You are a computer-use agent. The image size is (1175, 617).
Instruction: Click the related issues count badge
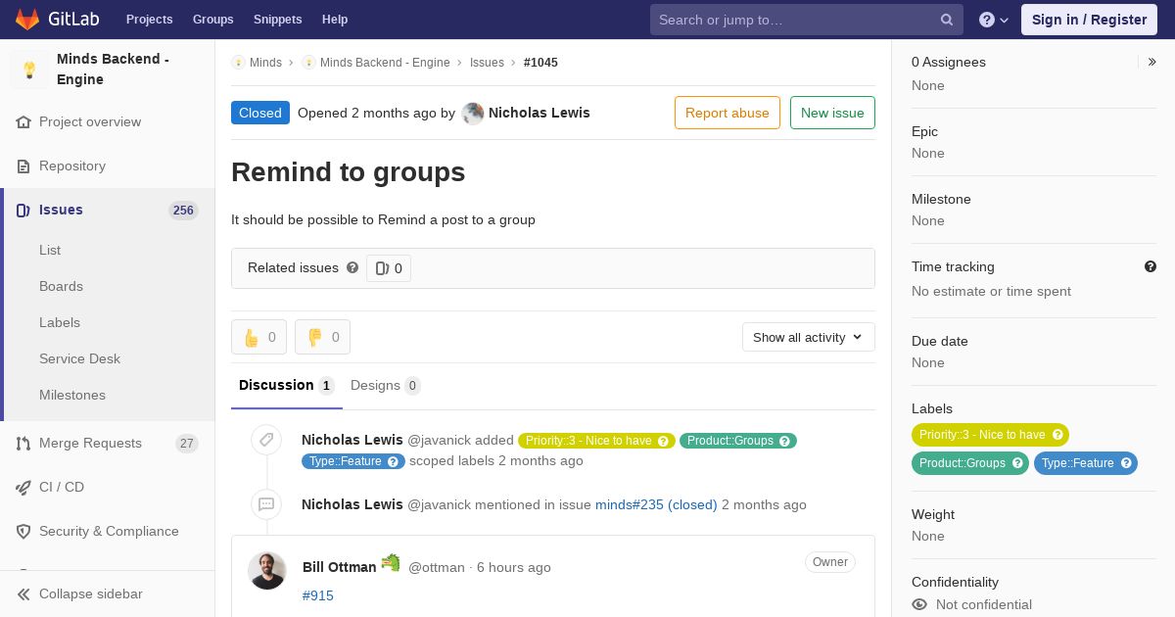point(389,268)
